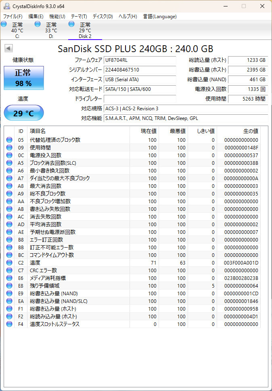Click the 正常 98 % health status button

coord(24,78)
